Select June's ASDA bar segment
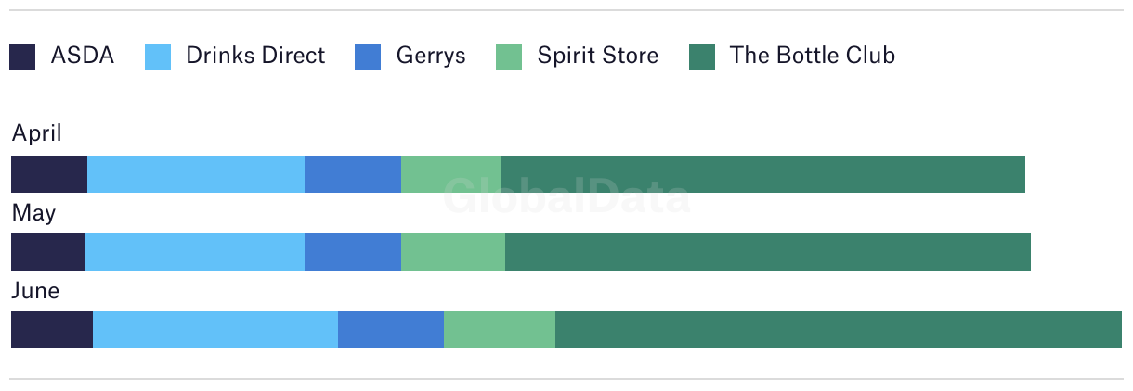The image size is (1133, 391). click(52, 330)
